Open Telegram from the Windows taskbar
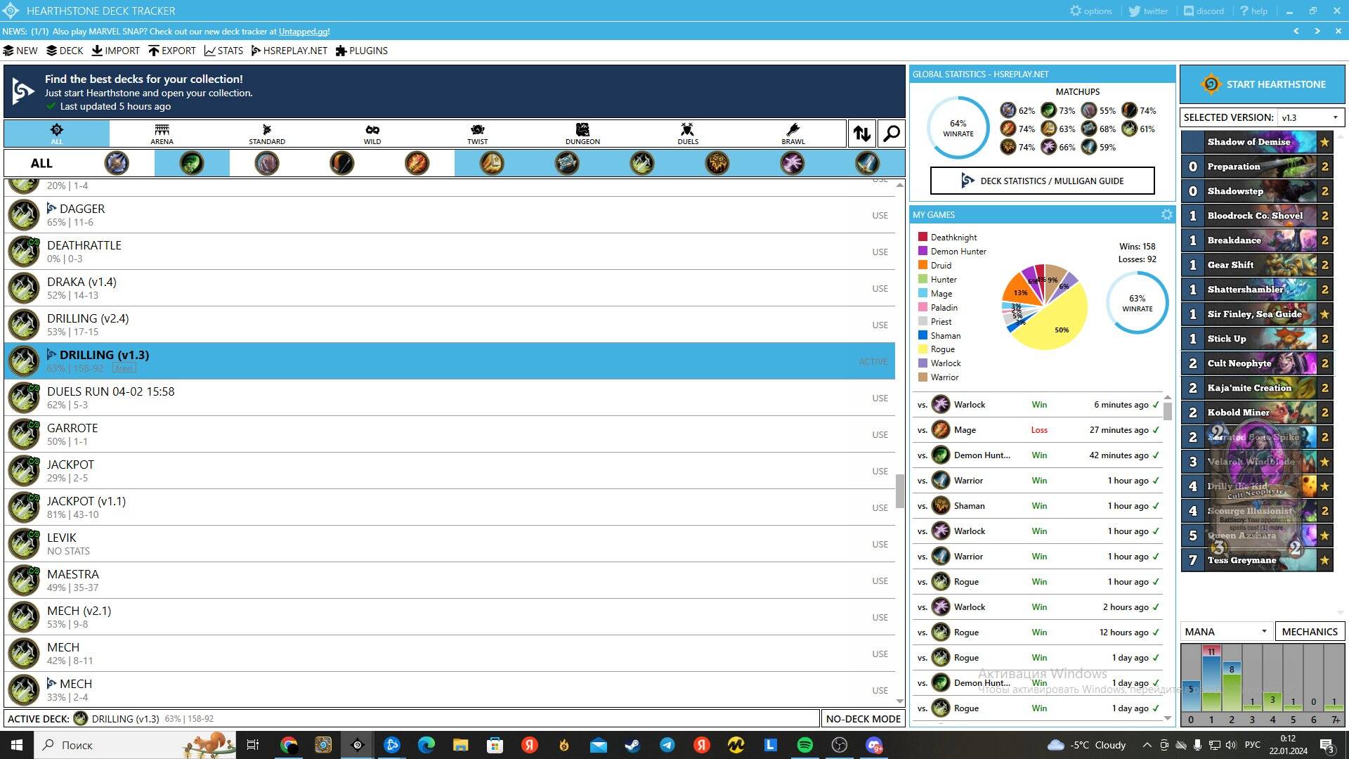The height and width of the screenshot is (759, 1349). pyautogui.click(x=667, y=745)
